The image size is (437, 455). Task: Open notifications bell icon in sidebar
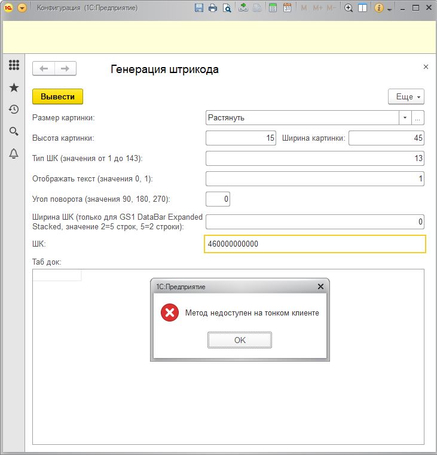coord(14,153)
